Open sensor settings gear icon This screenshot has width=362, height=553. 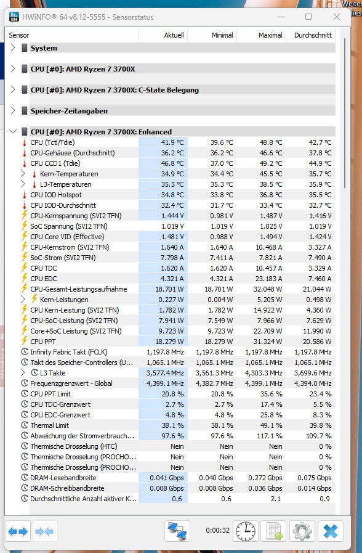point(302,531)
